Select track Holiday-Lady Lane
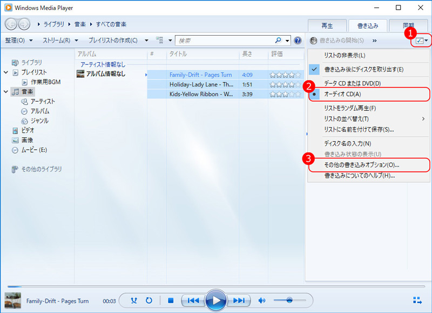This screenshot has width=432, height=313. click(x=225, y=84)
